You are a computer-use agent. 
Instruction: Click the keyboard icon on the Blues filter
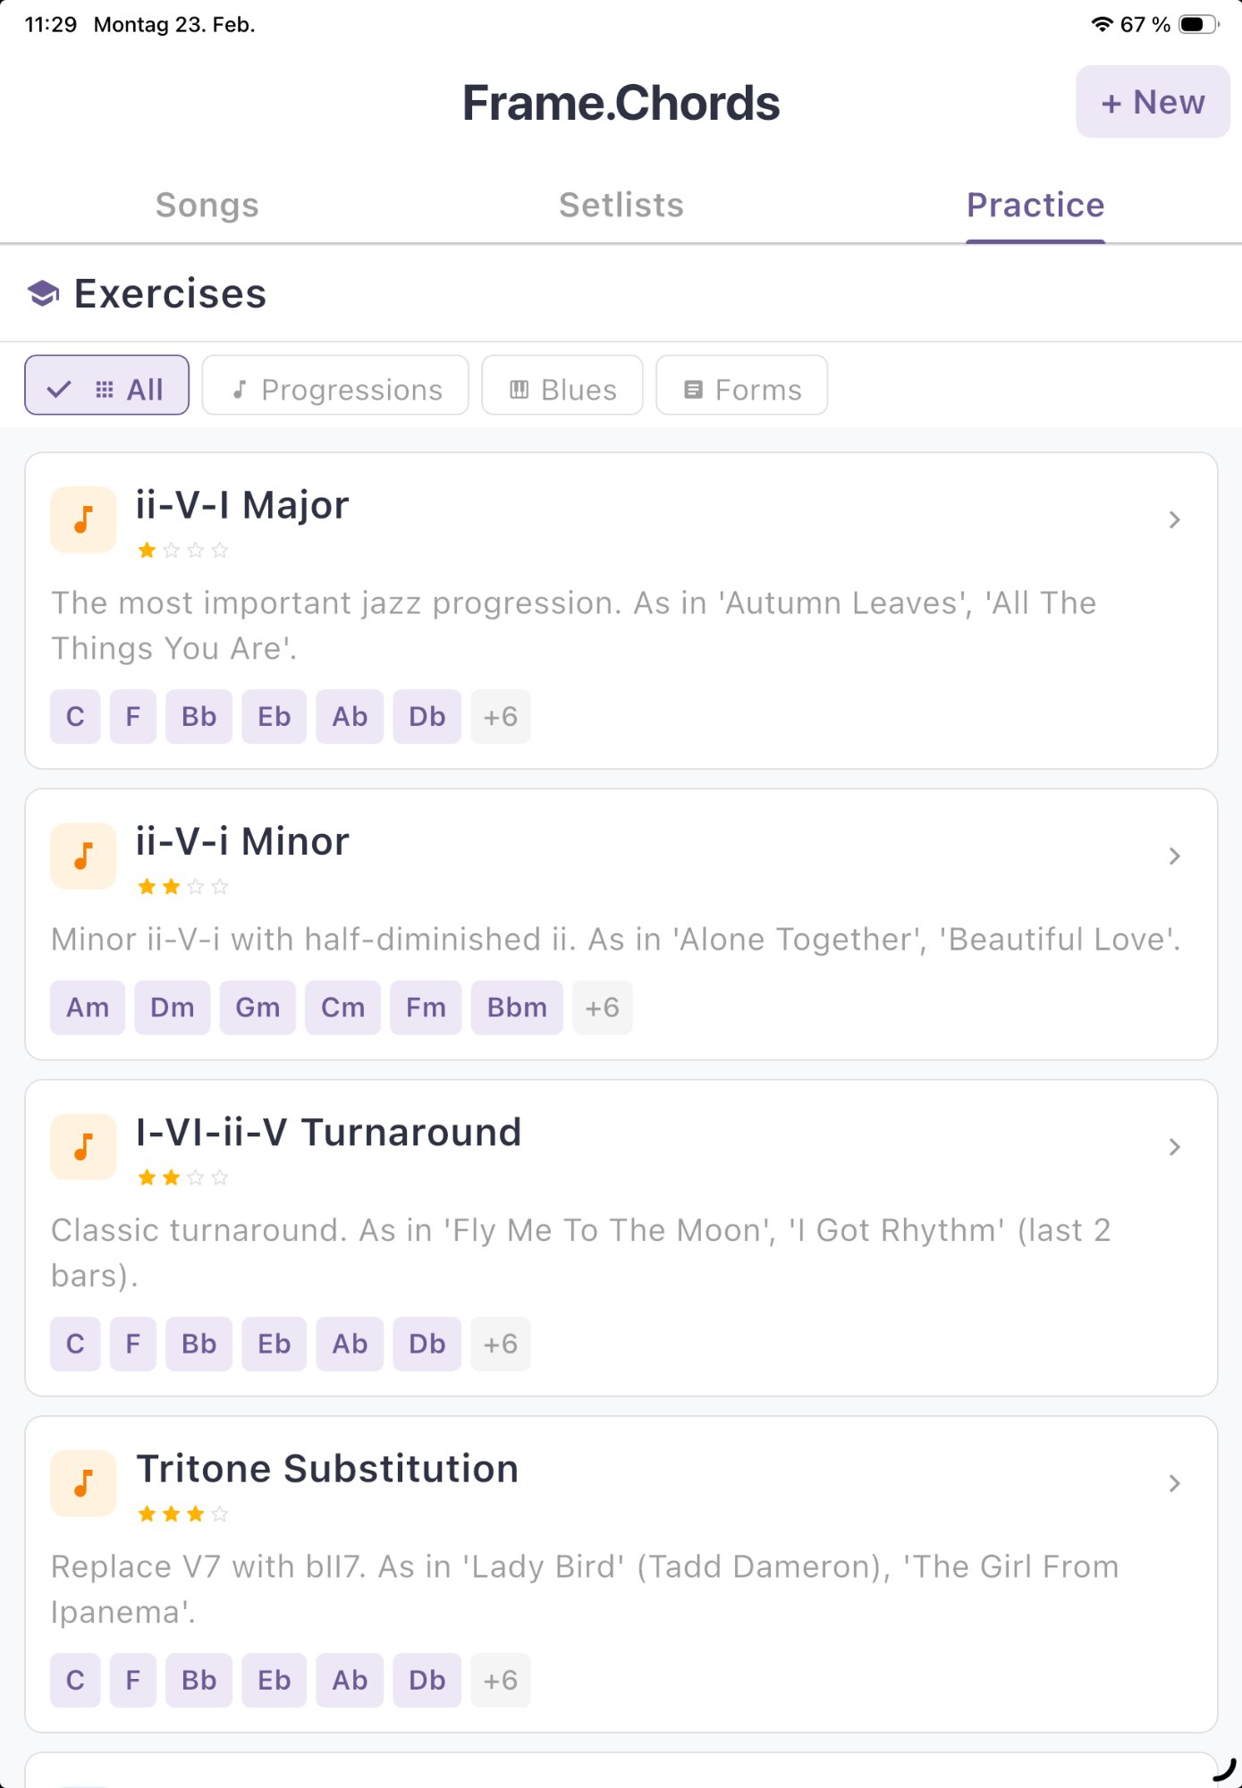pyautogui.click(x=519, y=388)
